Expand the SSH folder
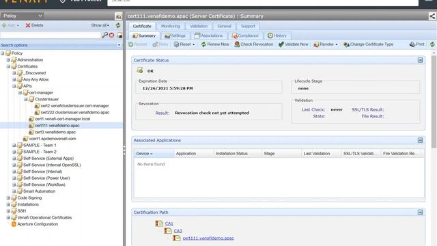The width and height of the screenshot is (437, 246). [8, 211]
